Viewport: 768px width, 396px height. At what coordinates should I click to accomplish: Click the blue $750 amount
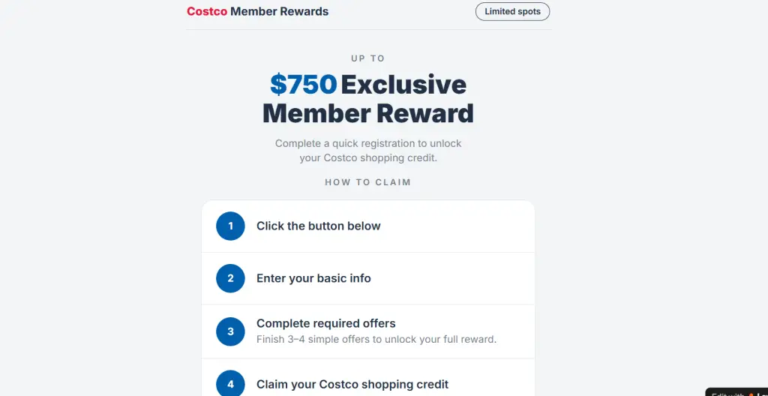303,85
